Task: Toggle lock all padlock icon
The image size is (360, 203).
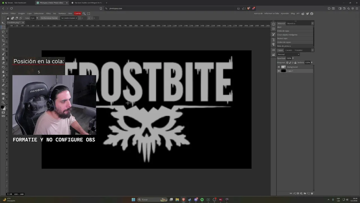Action: (295, 63)
